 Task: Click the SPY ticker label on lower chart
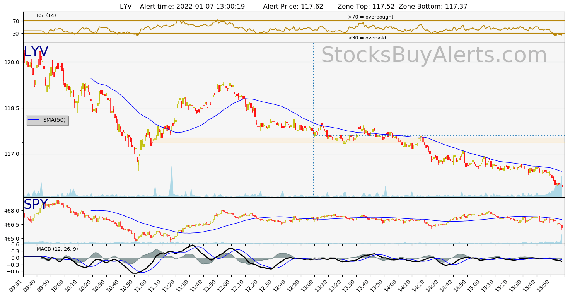(36, 204)
